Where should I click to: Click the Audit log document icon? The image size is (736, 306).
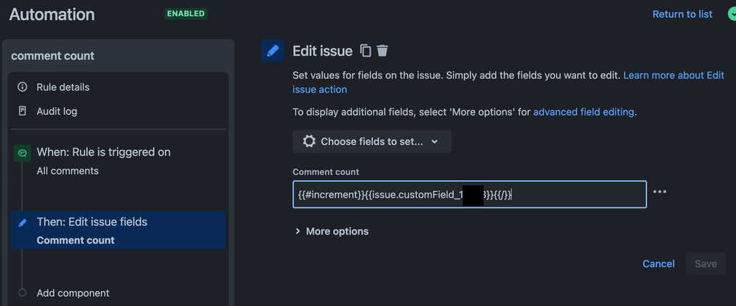tap(22, 111)
